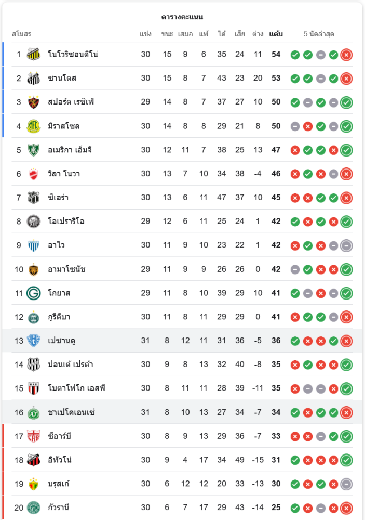Click Novorizontino's most recent match loss icon
365x520 pixels.
pyautogui.click(x=346, y=55)
